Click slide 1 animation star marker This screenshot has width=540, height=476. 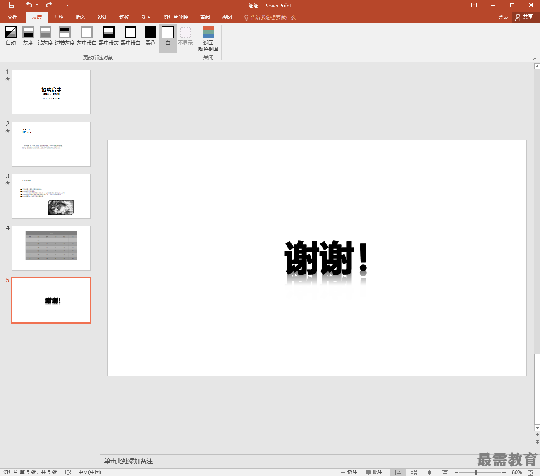click(x=7, y=79)
